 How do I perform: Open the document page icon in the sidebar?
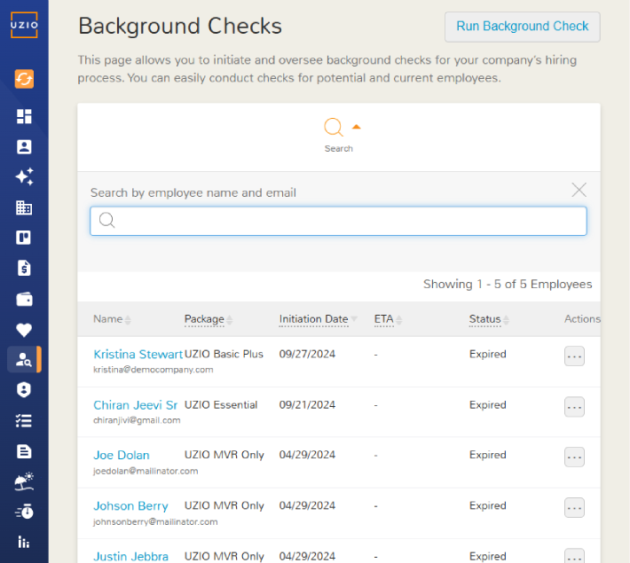pos(24,451)
